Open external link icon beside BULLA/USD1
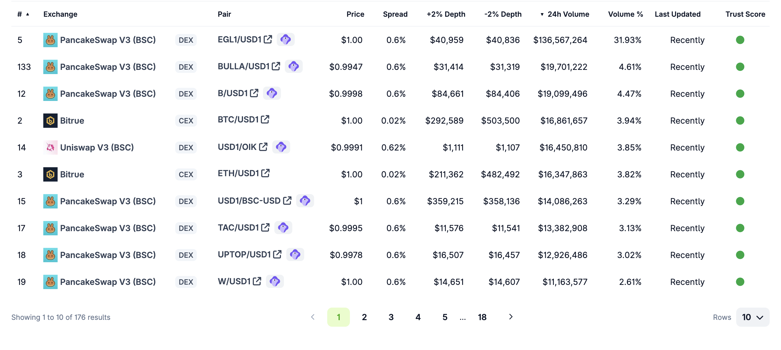 (x=276, y=66)
